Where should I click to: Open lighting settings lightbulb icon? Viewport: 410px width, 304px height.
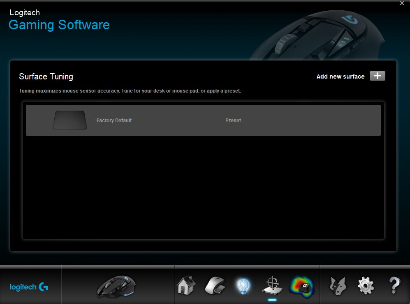click(x=243, y=286)
